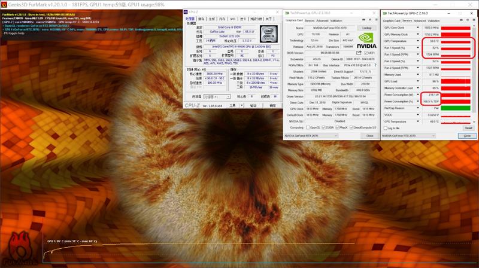Open the Memory Used sensor dropdown arrow
The width and height of the screenshot is (479, 268).
(418, 75)
